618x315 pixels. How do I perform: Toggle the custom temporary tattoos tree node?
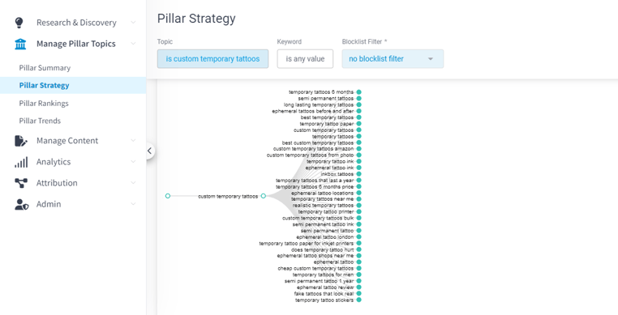click(x=264, y=196)
